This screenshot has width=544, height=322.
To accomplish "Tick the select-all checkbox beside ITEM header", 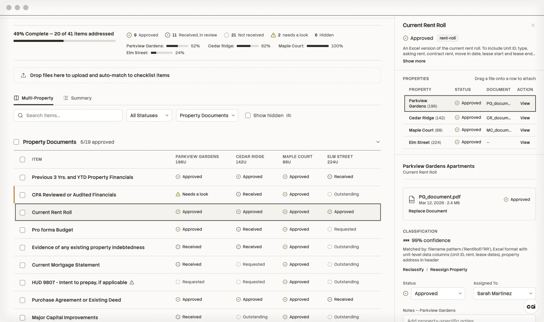I will pyautogui.click(x=22, y=159).
